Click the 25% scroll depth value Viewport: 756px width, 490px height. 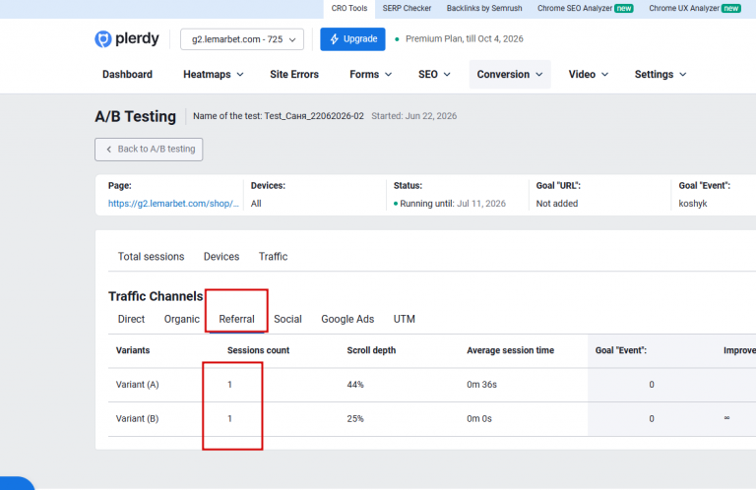coord(355,419)
